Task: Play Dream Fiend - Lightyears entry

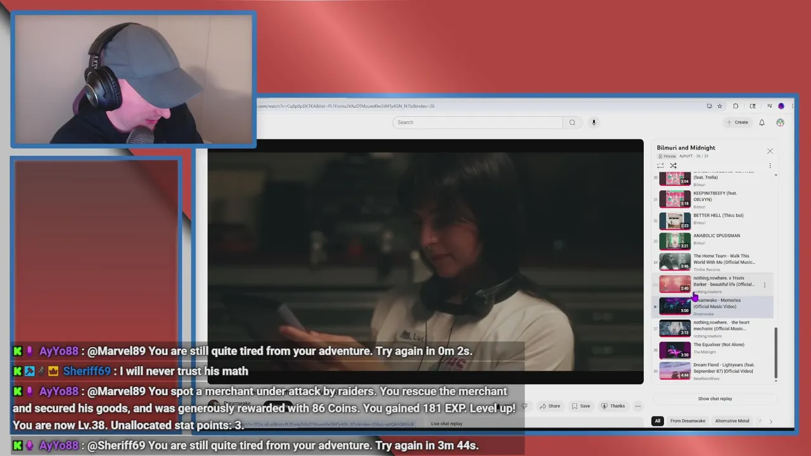Action: pos(713,370)
